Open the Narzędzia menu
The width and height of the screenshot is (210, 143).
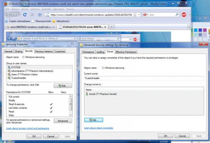coord(59,9)
